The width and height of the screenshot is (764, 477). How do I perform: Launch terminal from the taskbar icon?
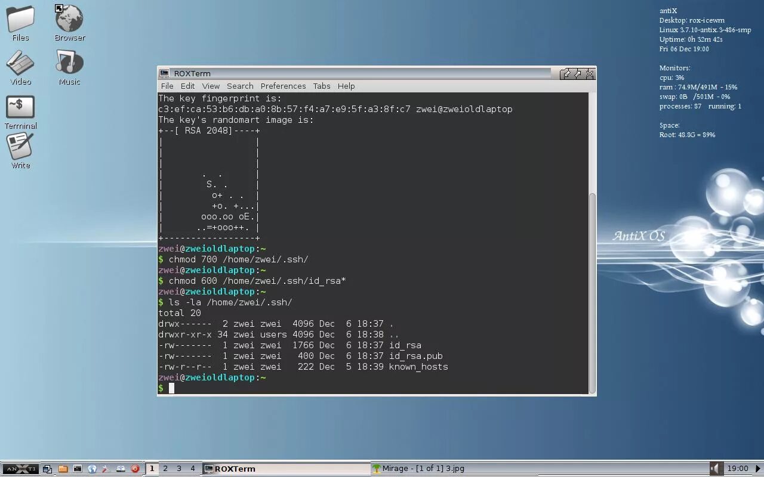click(78, 469)
